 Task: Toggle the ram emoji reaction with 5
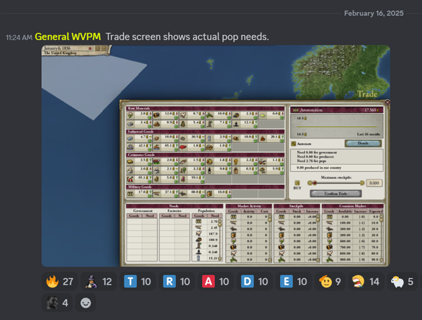click(402, 281)
